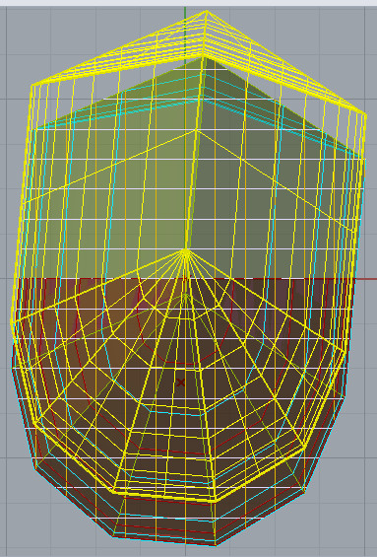Click the far-left yellow wireframe corner vertex

12,322
